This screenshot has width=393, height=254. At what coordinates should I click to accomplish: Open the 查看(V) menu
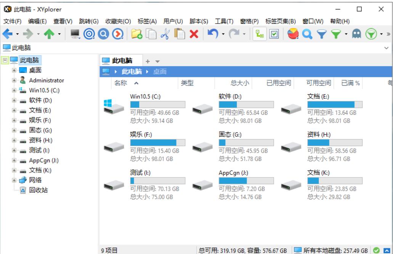tap(63, 21)
